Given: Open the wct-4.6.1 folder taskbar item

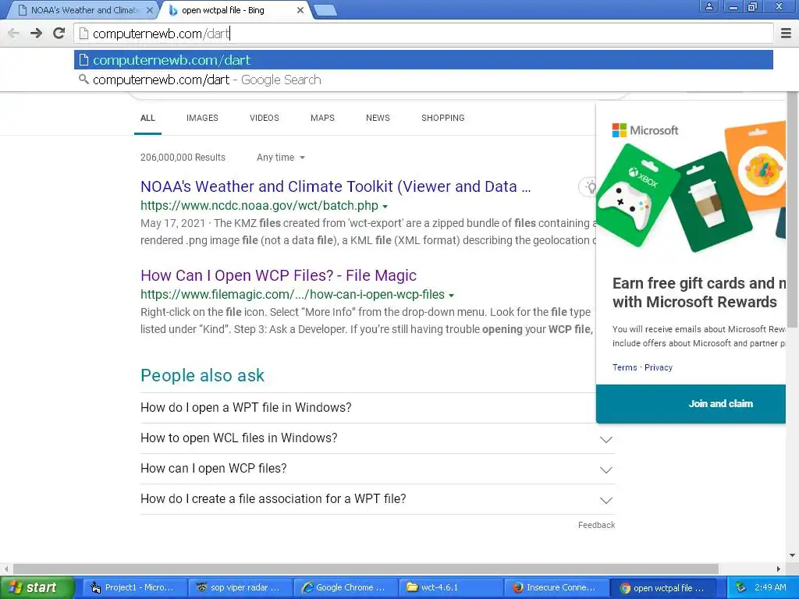Looking at the screenshot, I should 450,588.
